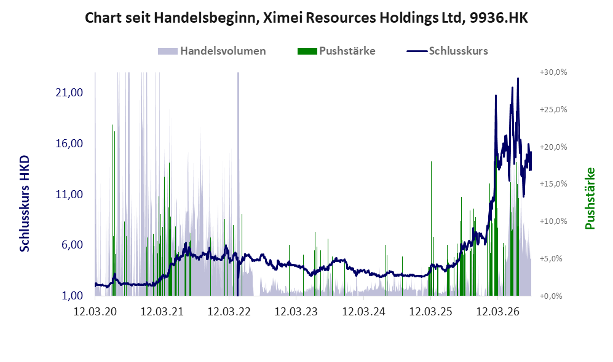Click the 12.03.23 date label
Viewport: 613px width, 362px height.
click(x=296, y=312)
